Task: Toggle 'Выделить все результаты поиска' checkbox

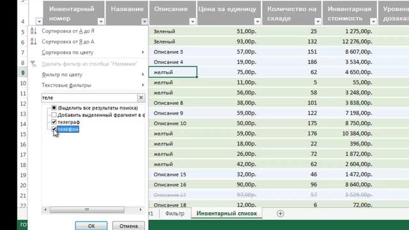Action: click(x=54, y=108)
